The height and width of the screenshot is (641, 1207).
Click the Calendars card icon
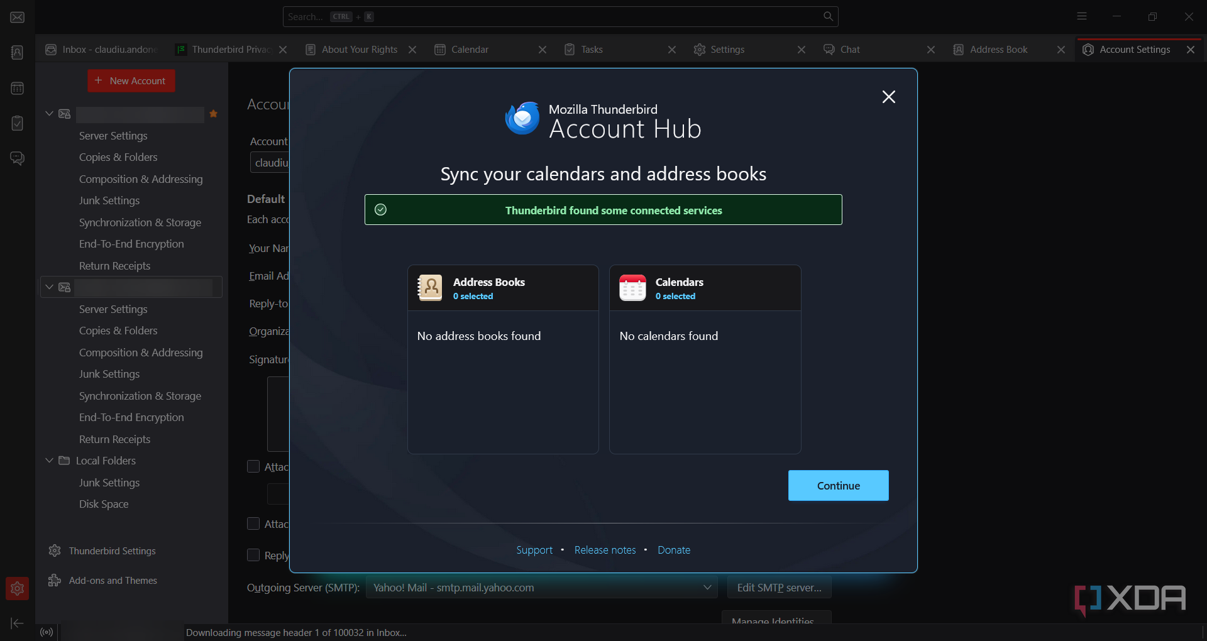click(x=632, y=288)
